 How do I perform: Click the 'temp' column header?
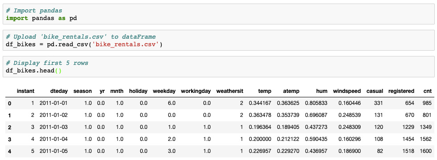coord(265,91)
